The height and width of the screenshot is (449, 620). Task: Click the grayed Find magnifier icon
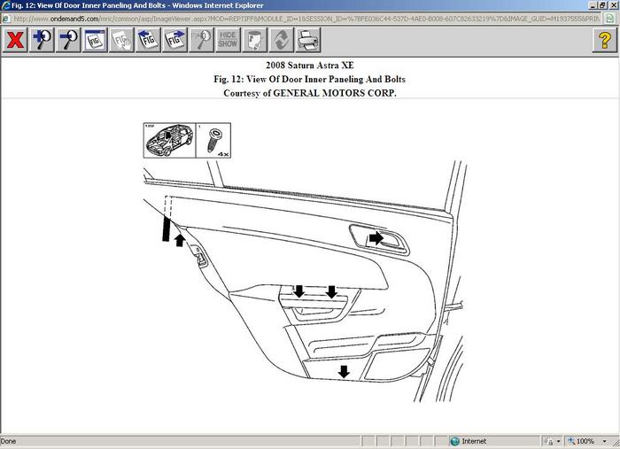tap(201, 40)
